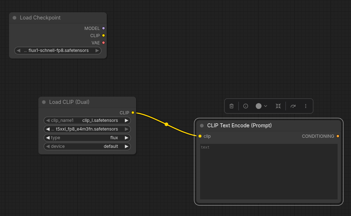This screenshot has width=351, height=216.
Task: Click the midpoint dot on the yellow link
Action: click(166, 124)
